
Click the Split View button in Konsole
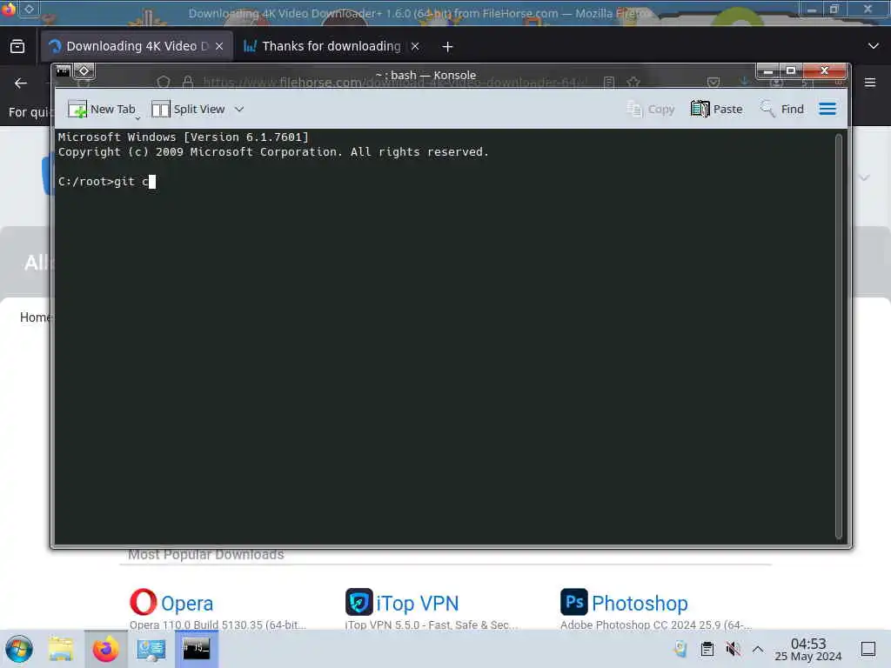[188, 109]
